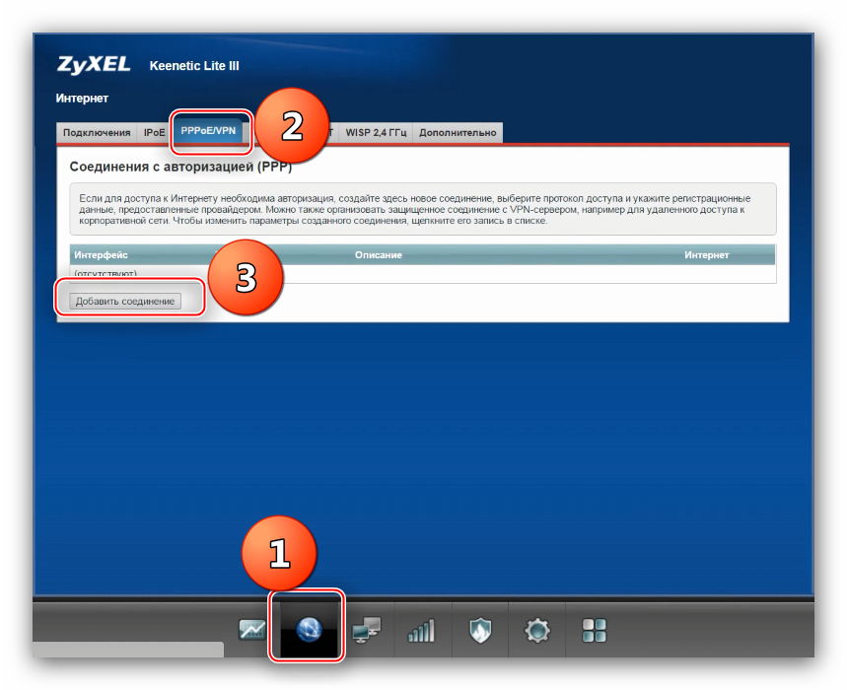
Task: Click the Интернет page heading text
Action: tap(82, 99)
